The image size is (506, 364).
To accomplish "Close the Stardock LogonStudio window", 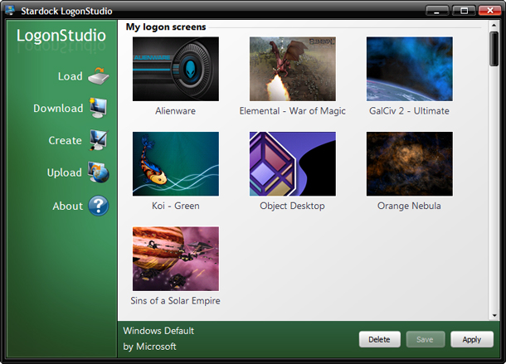I will click(x=490, y=11).
